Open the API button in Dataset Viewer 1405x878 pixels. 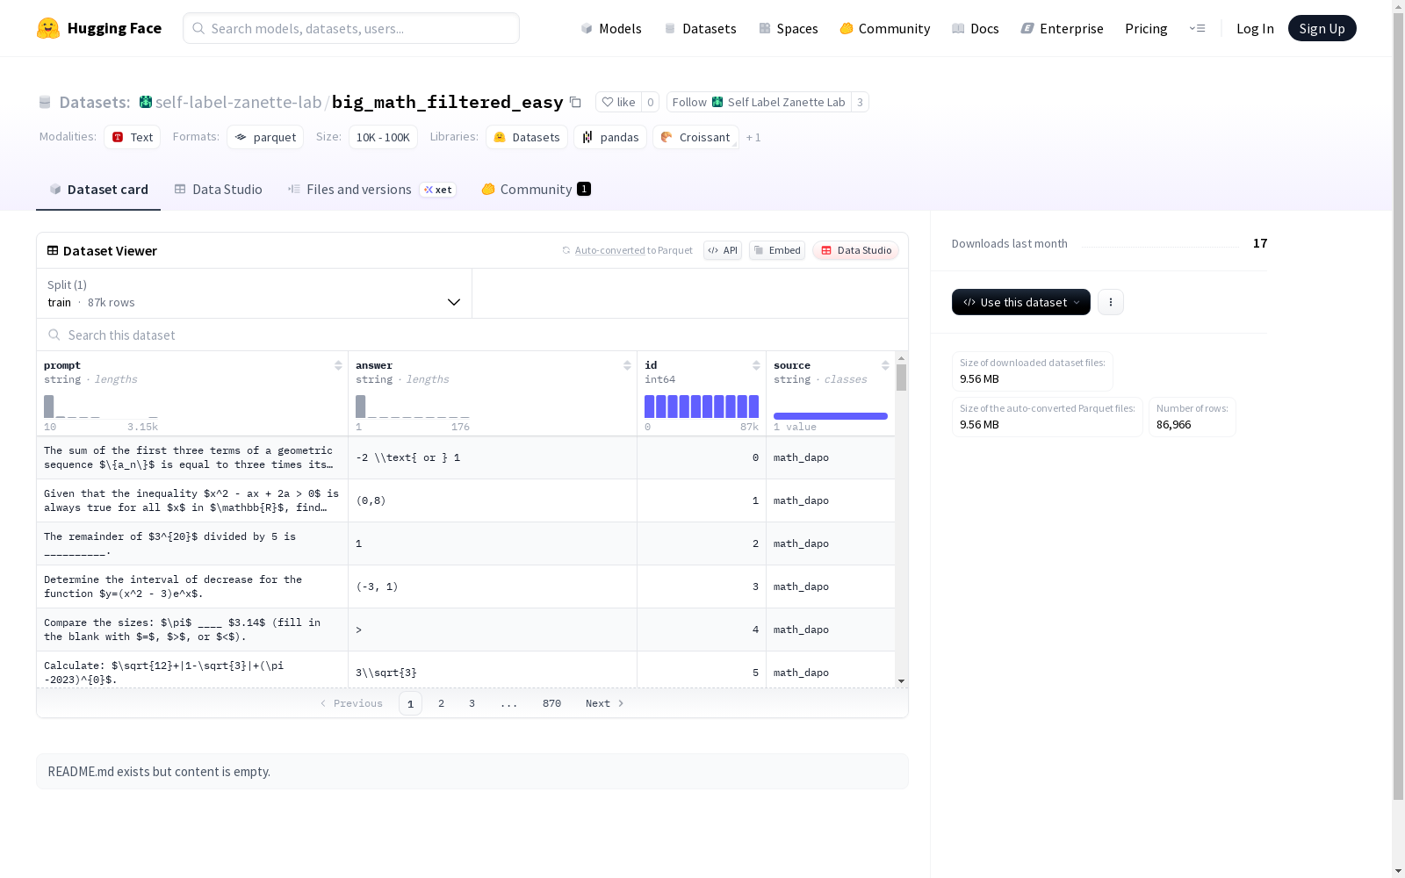point(723,250)
